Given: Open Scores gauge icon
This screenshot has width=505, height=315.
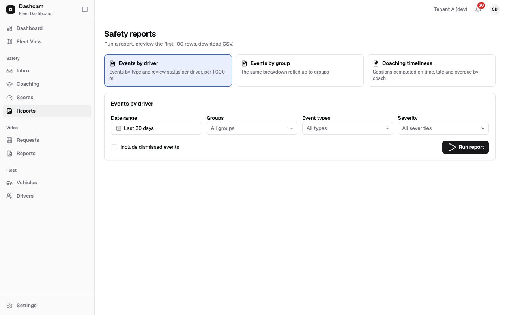Looking at the screenshot, I should coord(9,98).
